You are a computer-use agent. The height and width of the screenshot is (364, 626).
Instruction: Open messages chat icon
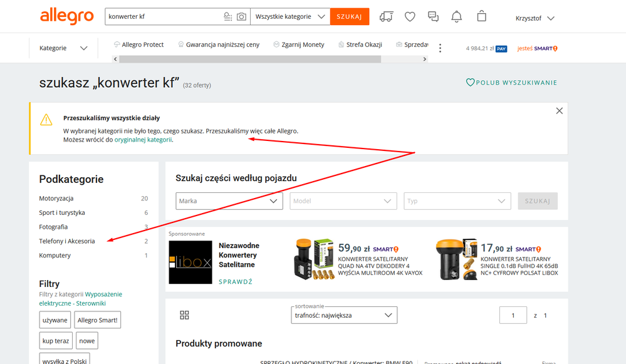coord(433,17)
